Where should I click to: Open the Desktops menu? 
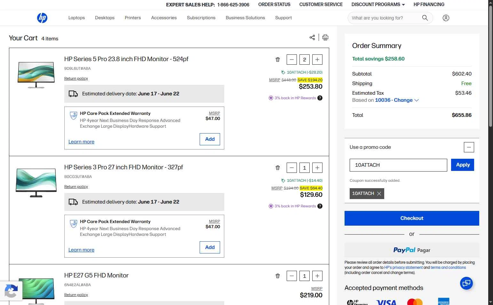pyautogui.click(x=105, y=18)
